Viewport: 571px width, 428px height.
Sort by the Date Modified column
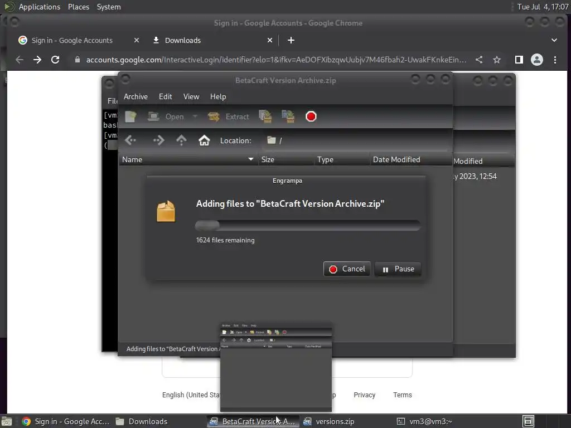pos(411,159)
